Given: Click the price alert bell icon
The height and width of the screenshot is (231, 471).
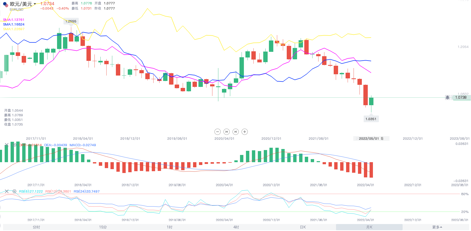Looking at the screenshot, I should click(448, 97).
